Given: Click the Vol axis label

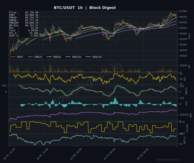Looking at the screenshot, I should click(189, 66).
